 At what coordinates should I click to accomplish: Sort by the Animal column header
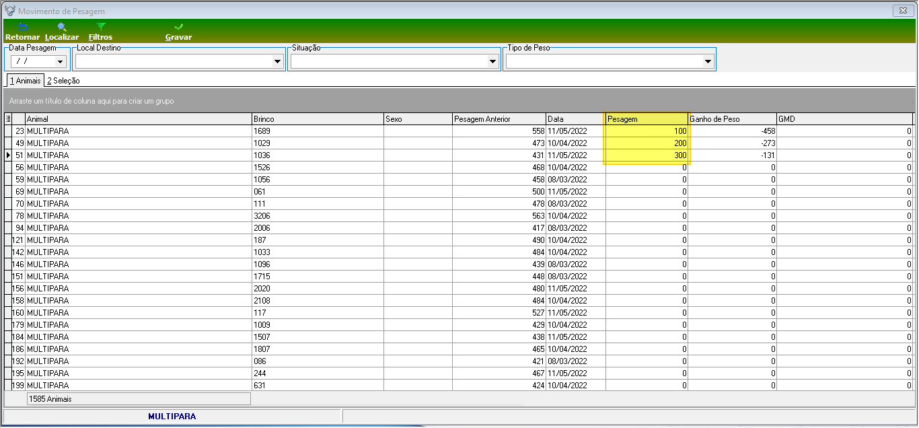tap(138, 119)
